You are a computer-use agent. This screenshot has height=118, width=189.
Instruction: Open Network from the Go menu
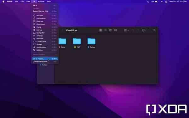[x=45, y=39]
